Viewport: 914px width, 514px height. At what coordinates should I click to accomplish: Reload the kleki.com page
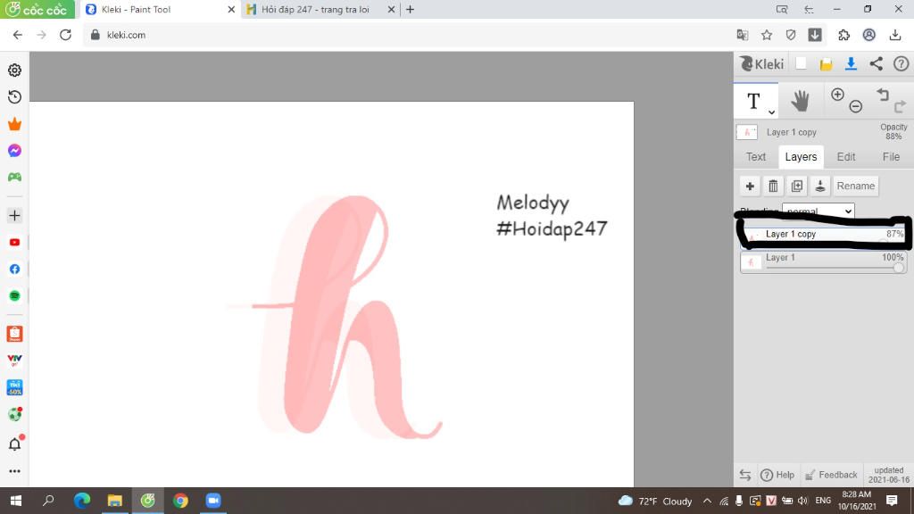click(65, 35)
